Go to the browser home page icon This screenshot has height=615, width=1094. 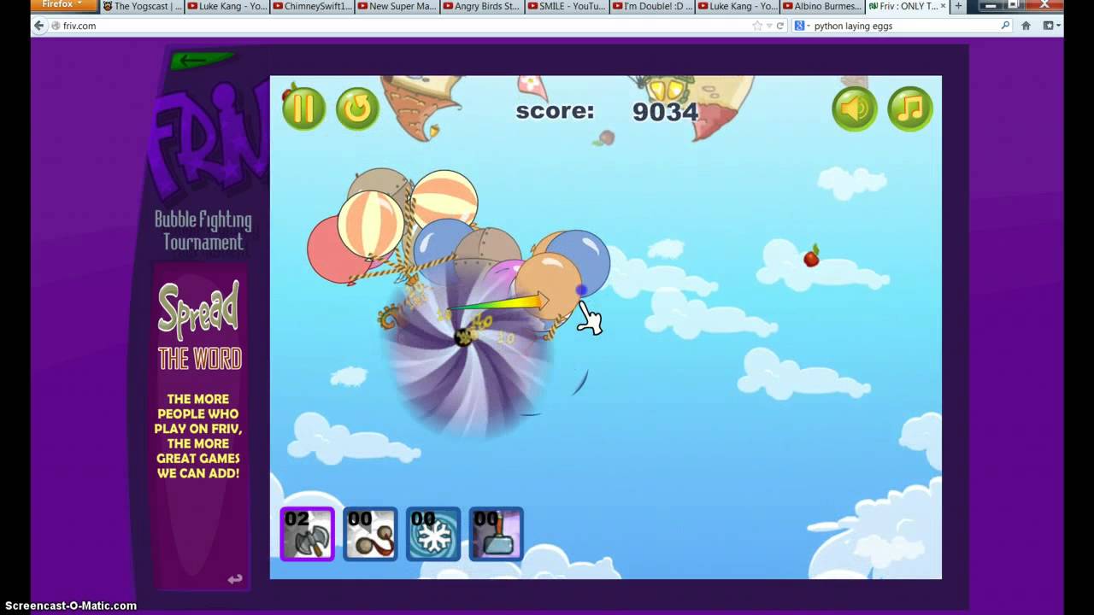click(x=1026, y=26)
